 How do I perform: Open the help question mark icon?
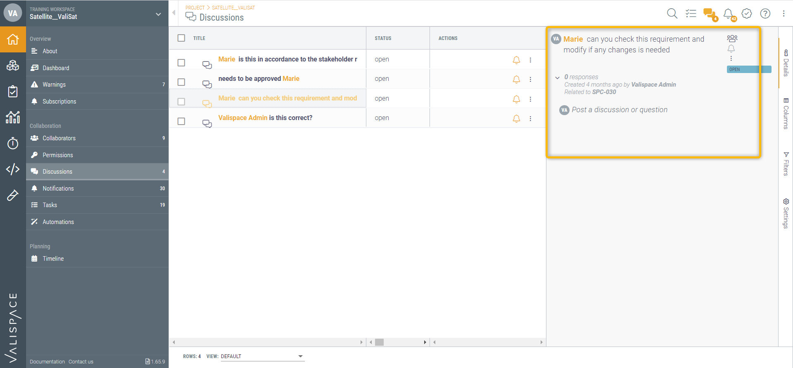click(765, 14)
